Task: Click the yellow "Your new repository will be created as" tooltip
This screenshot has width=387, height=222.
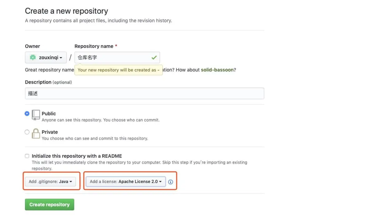Action: [118, 70]
